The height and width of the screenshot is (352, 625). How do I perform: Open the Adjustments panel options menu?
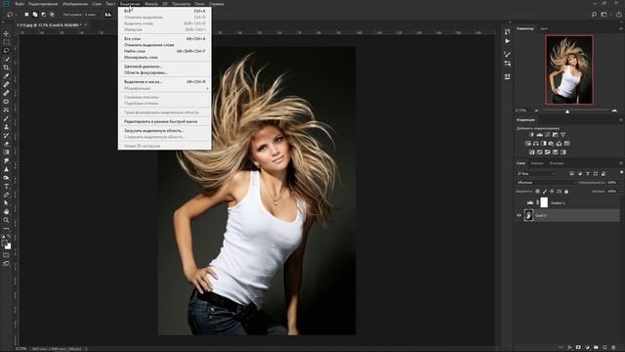[x=621, y=119]
